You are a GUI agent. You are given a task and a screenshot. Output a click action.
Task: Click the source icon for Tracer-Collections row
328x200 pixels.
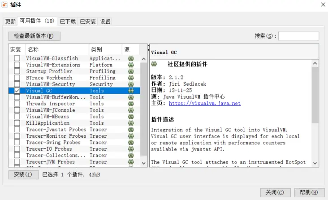[131, 156]
